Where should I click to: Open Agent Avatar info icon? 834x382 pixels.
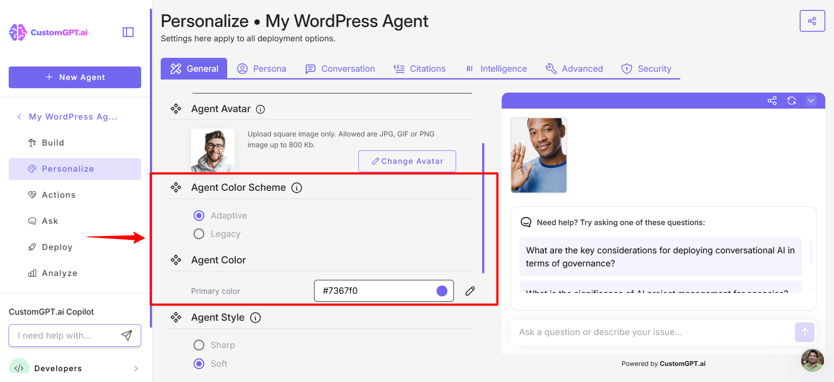pos(260,109)
